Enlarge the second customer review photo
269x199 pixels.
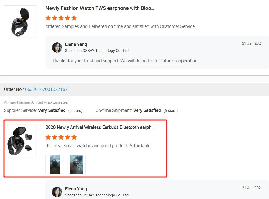(x=76, y=164)
